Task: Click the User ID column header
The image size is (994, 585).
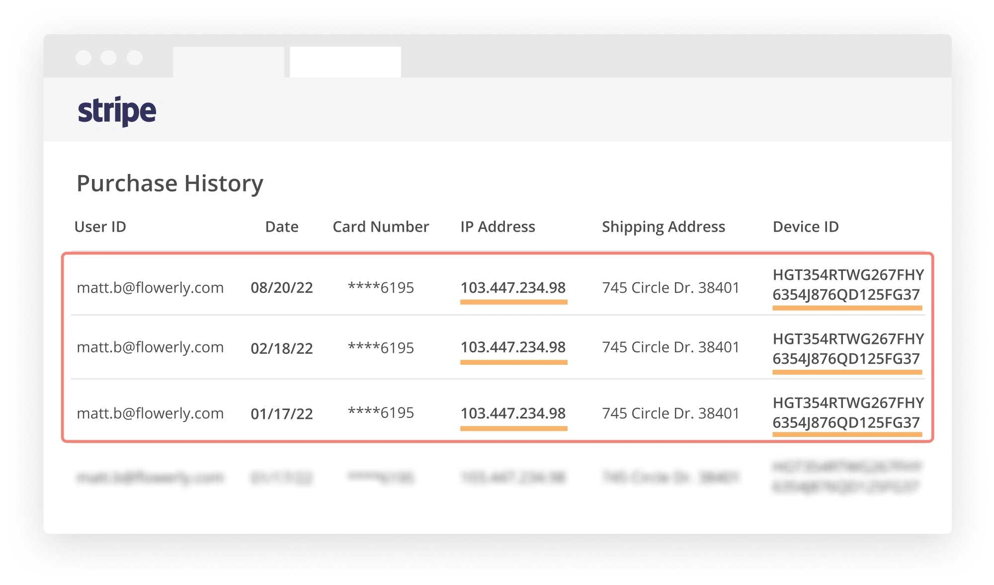Action: (100, 227)
